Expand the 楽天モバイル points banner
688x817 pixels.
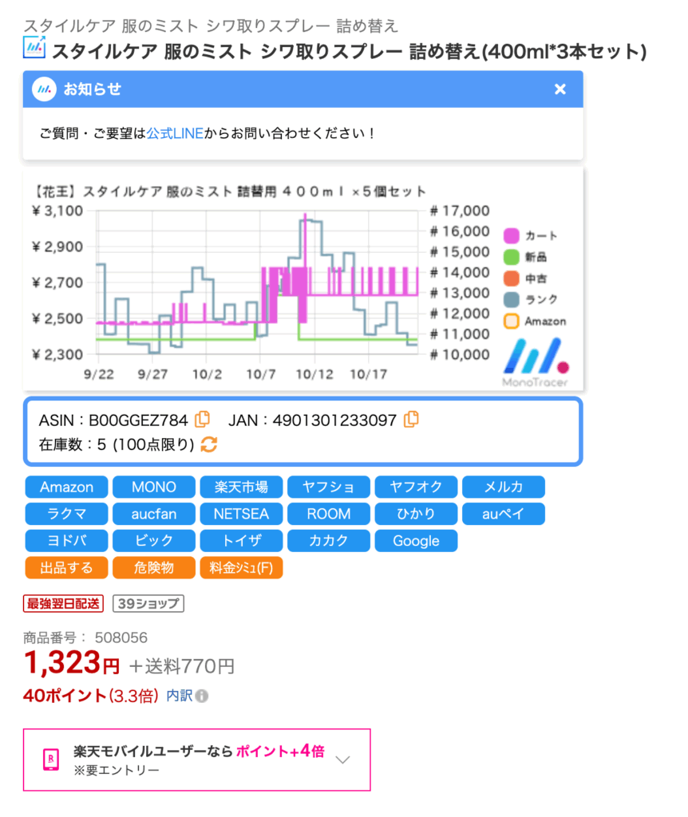click(342, 760)
